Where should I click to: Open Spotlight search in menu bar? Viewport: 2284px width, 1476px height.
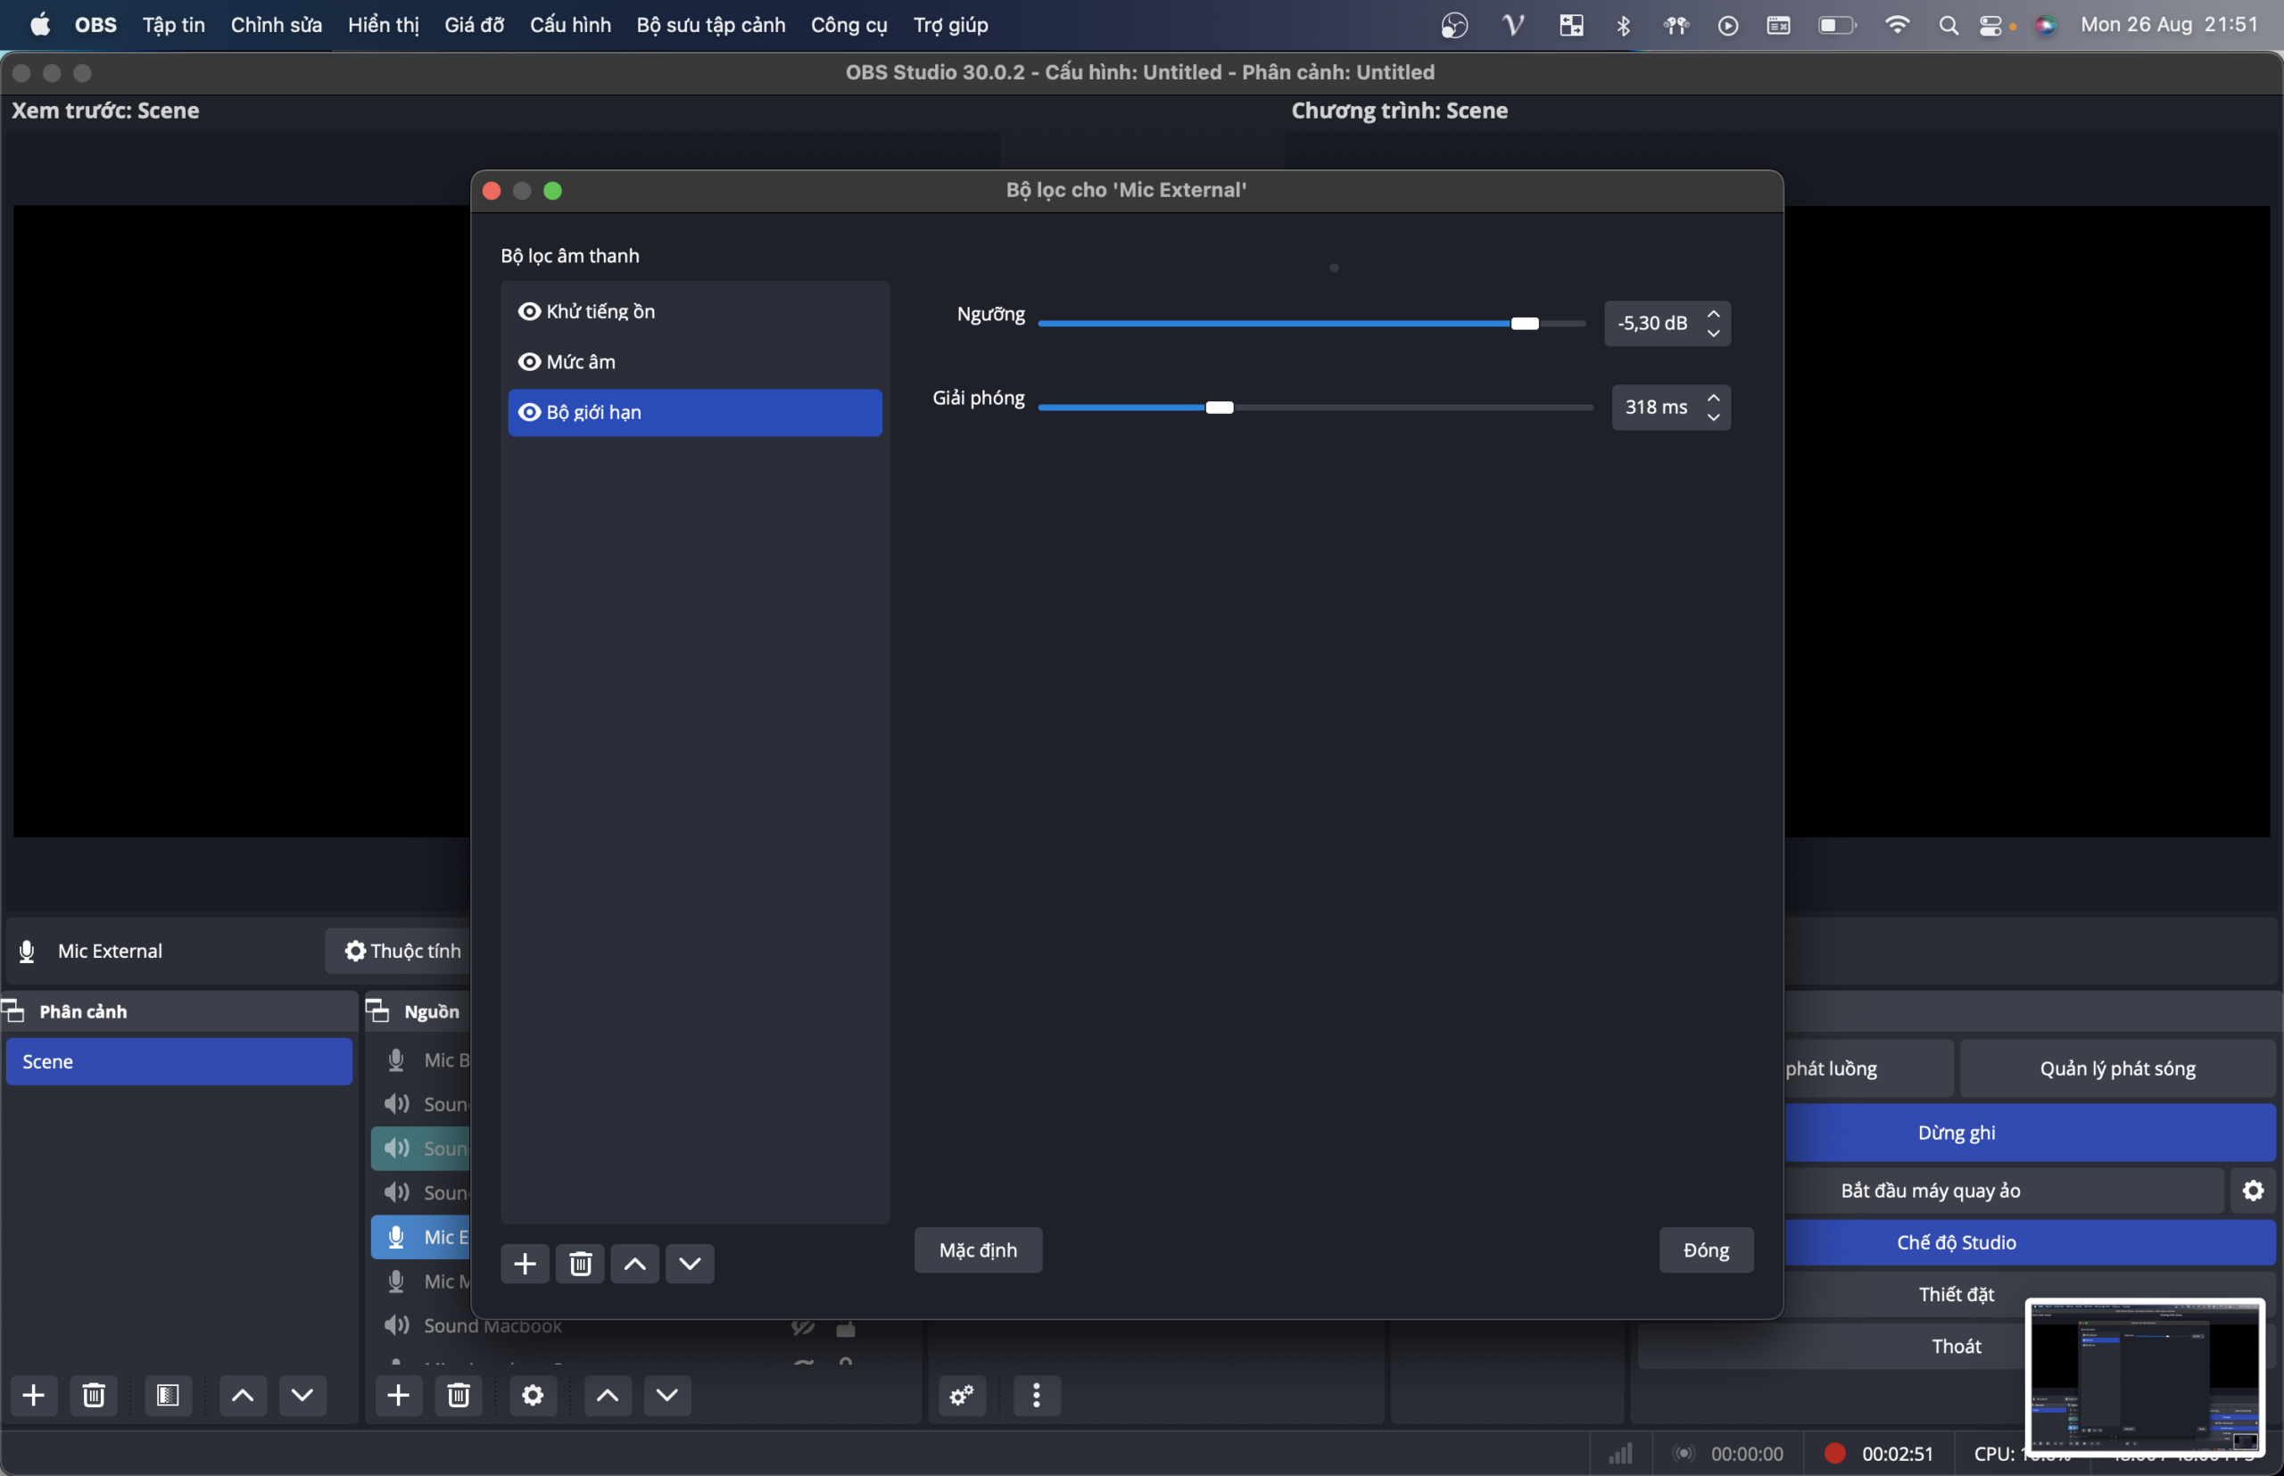click(1949, 25)
